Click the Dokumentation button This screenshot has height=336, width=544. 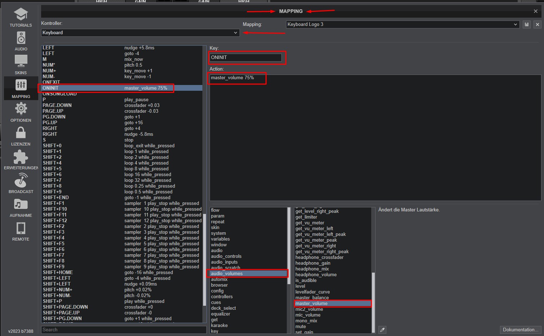point(520,330)
